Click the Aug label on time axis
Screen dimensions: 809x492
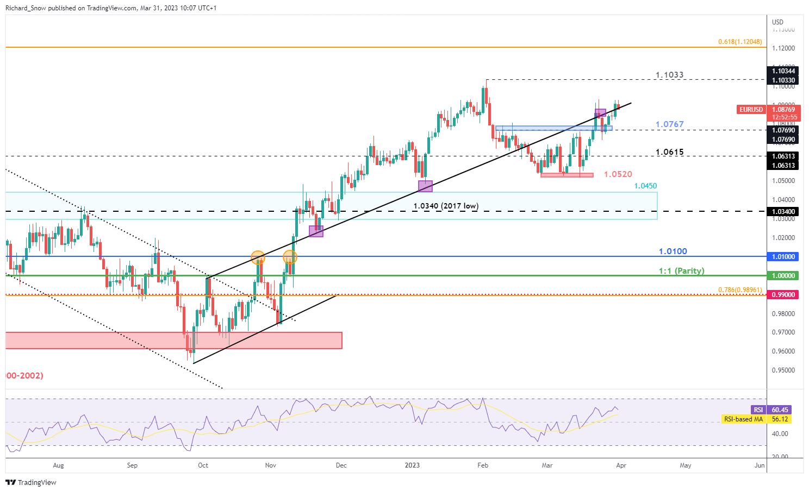click(x=59, y=465)
